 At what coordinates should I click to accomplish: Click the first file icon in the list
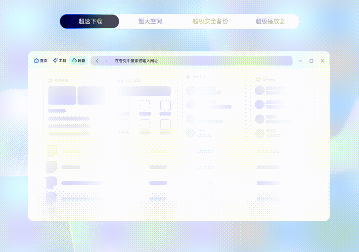coord(52,151)
